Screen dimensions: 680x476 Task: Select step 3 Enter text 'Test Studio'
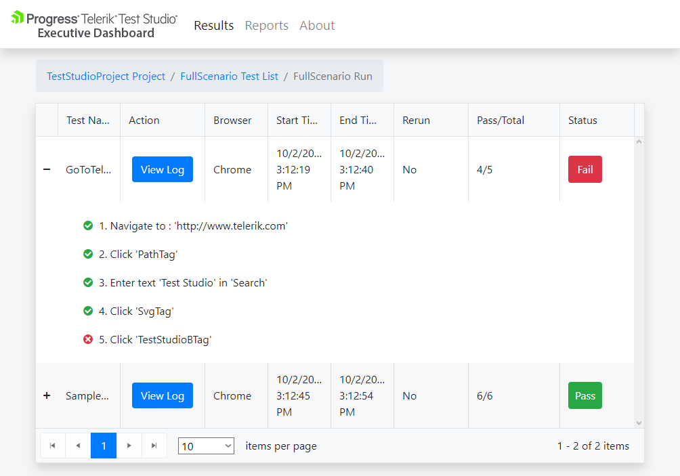point(183,282)
